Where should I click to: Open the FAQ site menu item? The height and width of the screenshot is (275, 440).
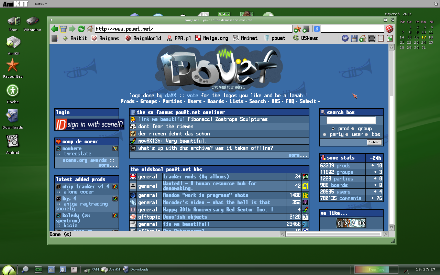point(290,101)
